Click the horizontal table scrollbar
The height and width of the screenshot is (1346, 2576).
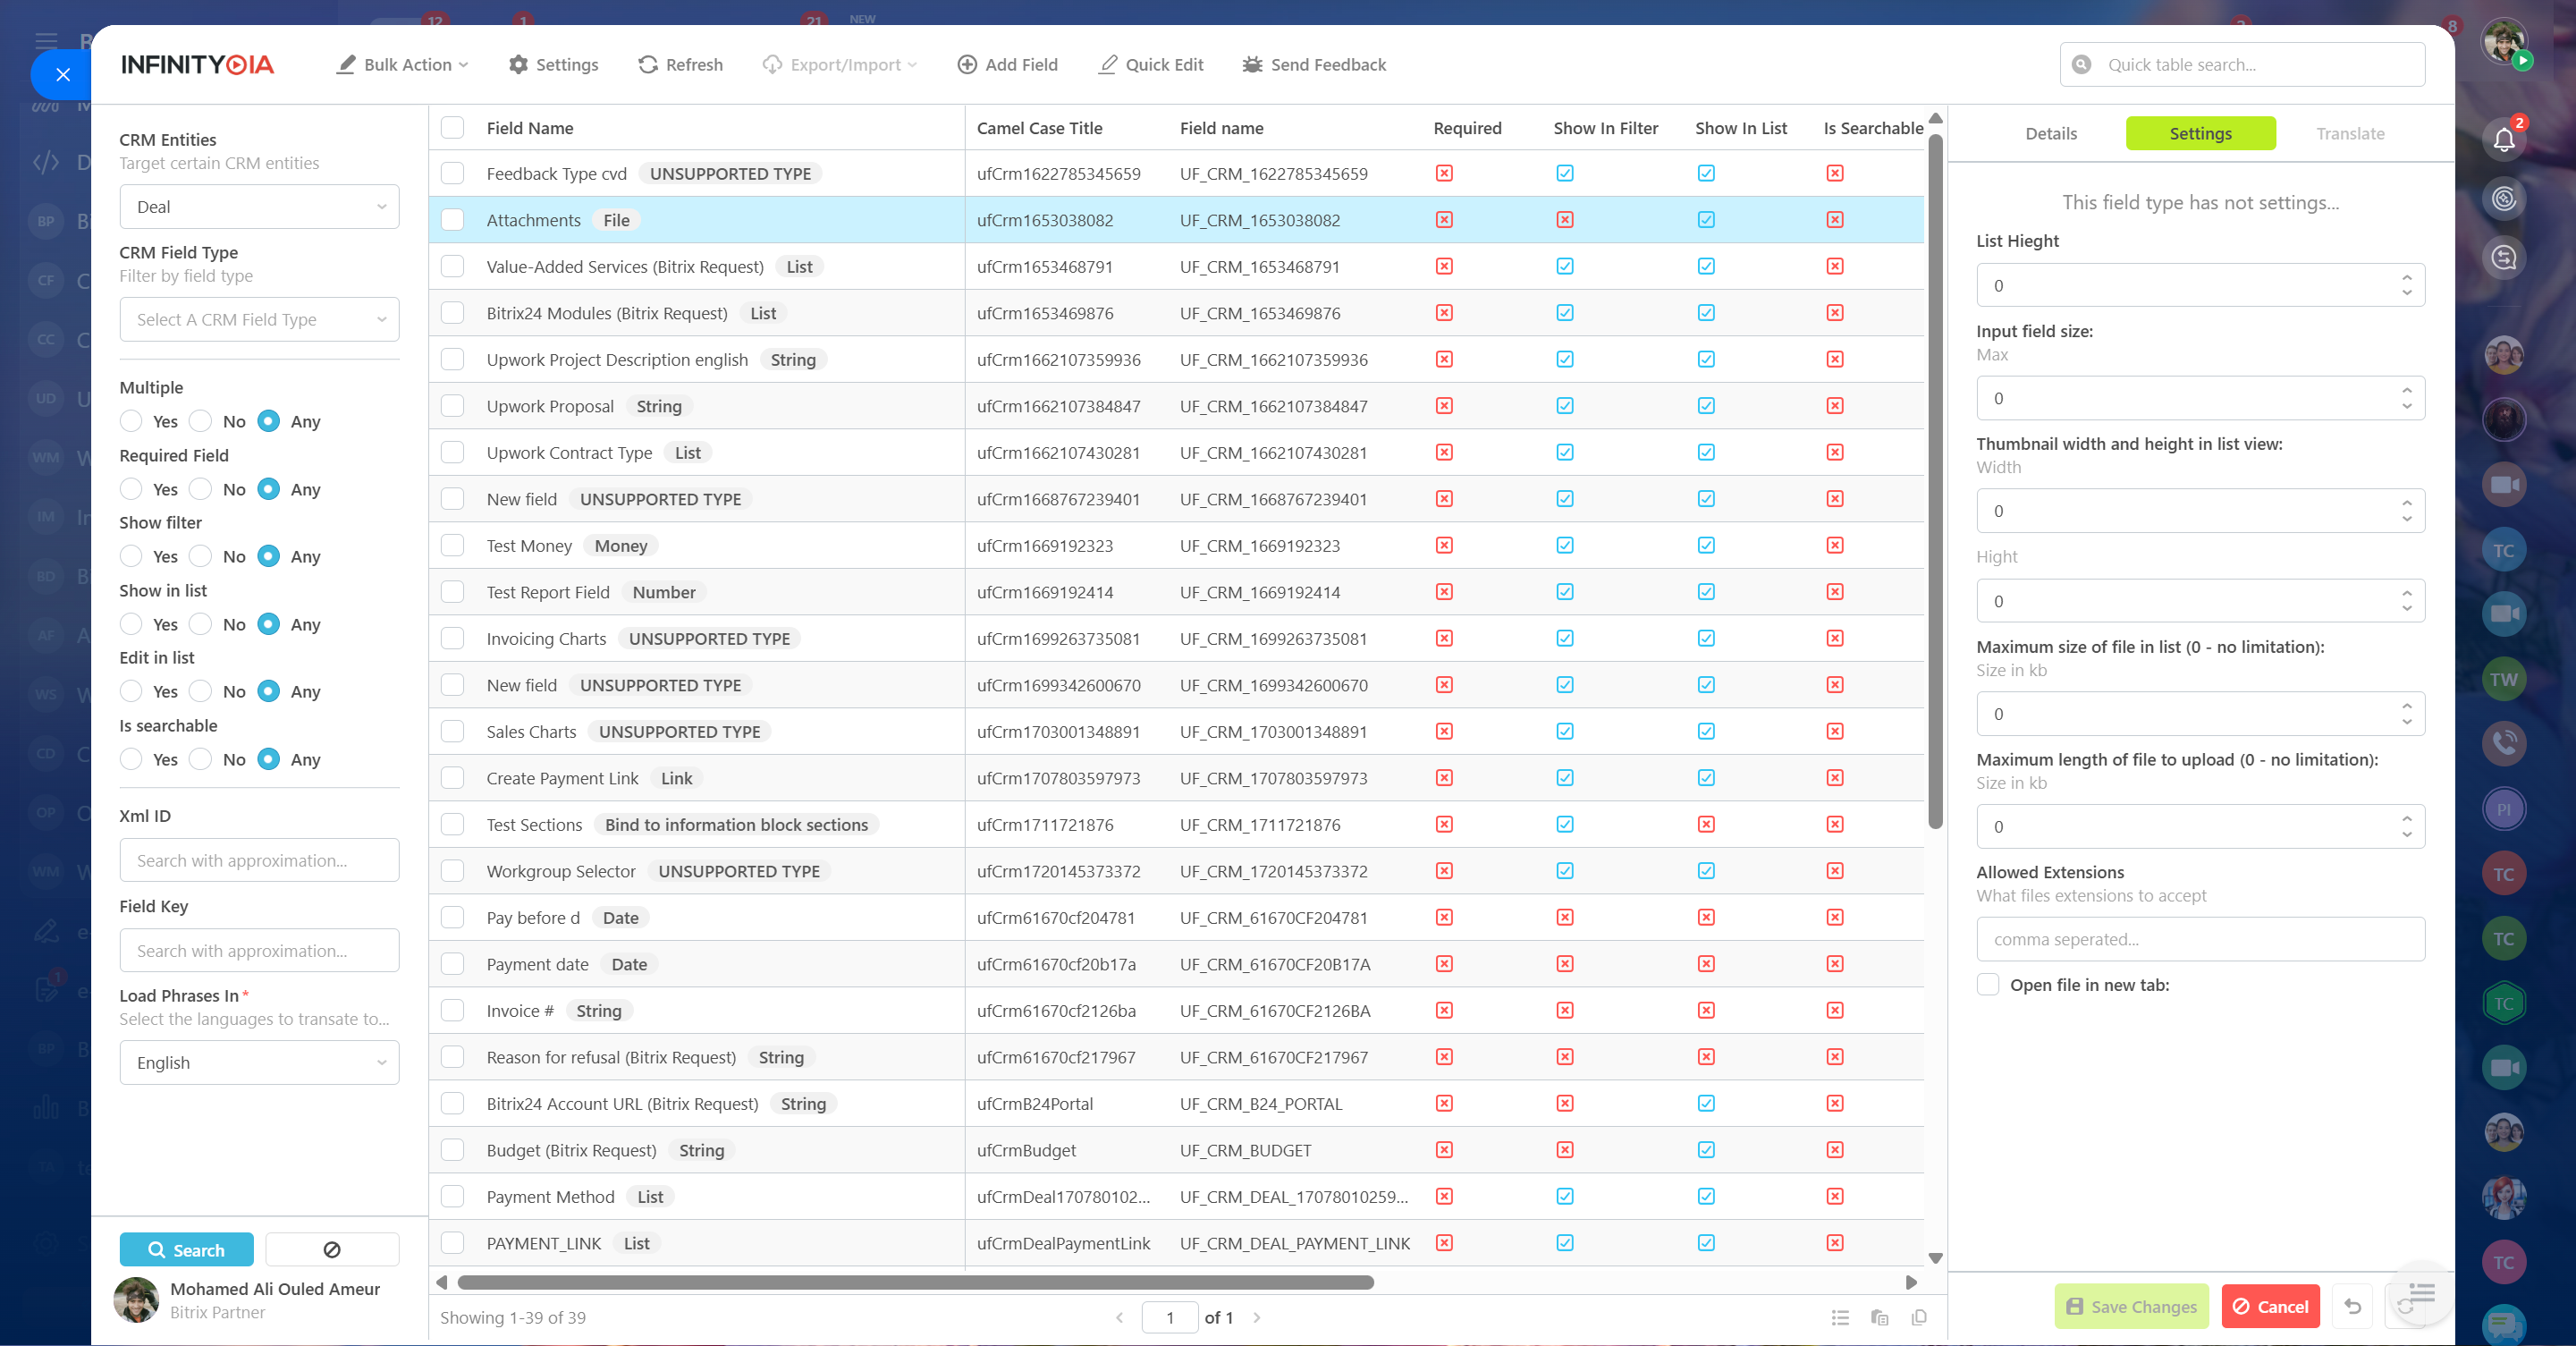pos(915,1282)
